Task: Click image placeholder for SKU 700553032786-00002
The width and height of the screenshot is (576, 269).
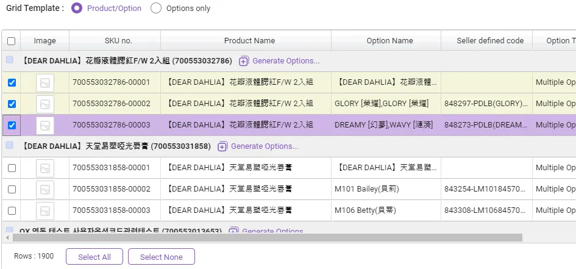Action: 44,104
